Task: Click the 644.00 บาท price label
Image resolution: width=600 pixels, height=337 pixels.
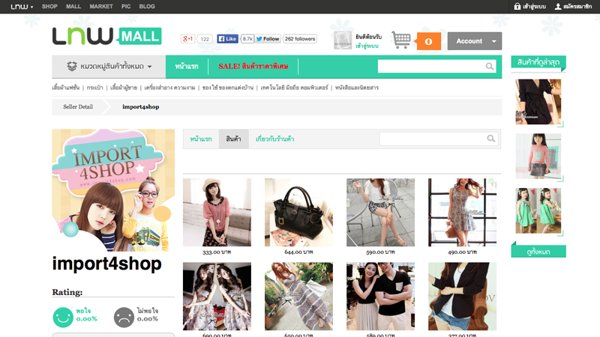Action: [298, 252]
